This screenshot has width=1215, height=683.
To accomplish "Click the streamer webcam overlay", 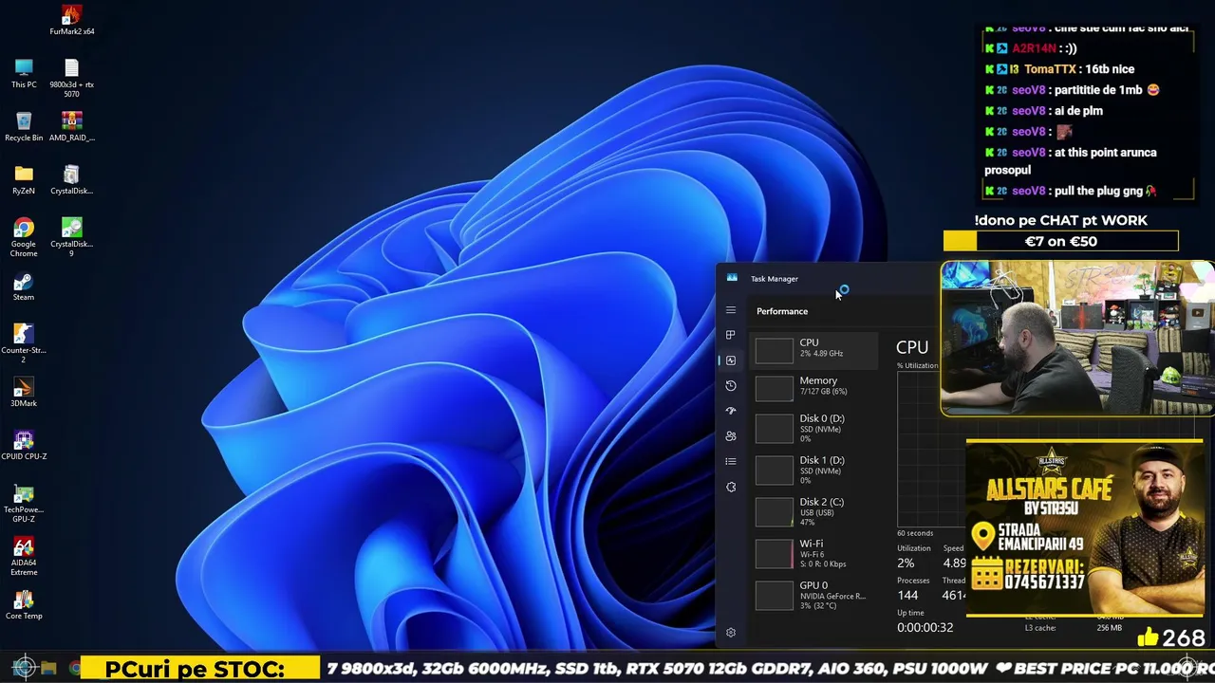I will [1077, 339].
